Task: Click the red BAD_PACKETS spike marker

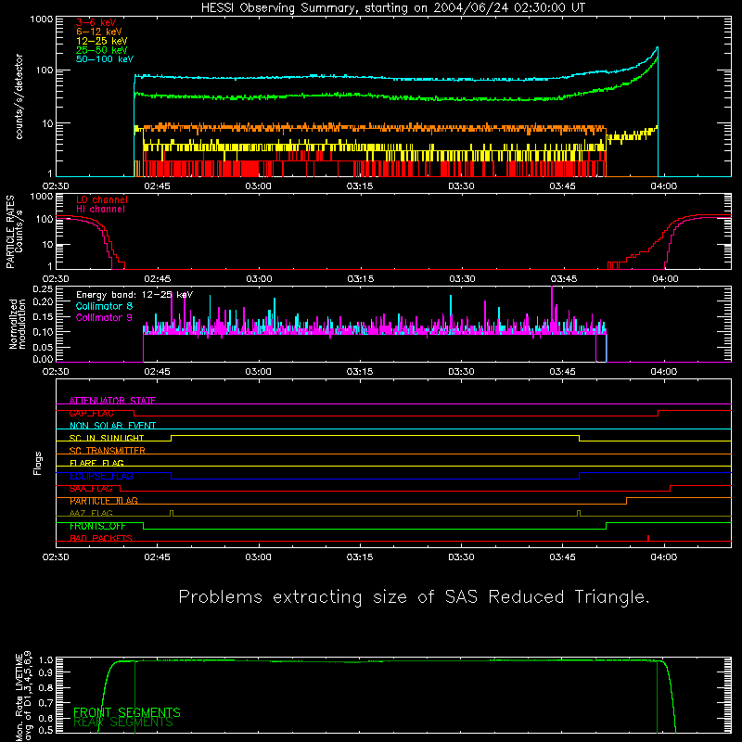Action: 647,538
